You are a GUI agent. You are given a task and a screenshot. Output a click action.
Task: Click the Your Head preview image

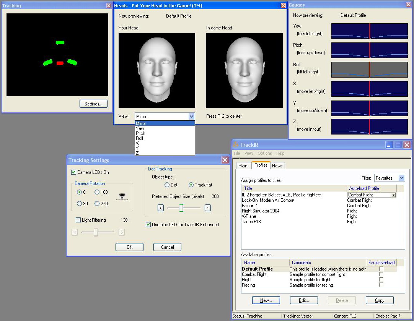pyautogui.click(x=157, y=70)
